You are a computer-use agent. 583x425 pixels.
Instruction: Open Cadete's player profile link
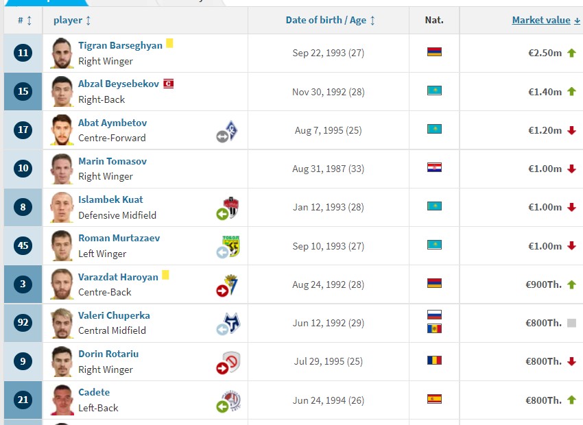94,392
